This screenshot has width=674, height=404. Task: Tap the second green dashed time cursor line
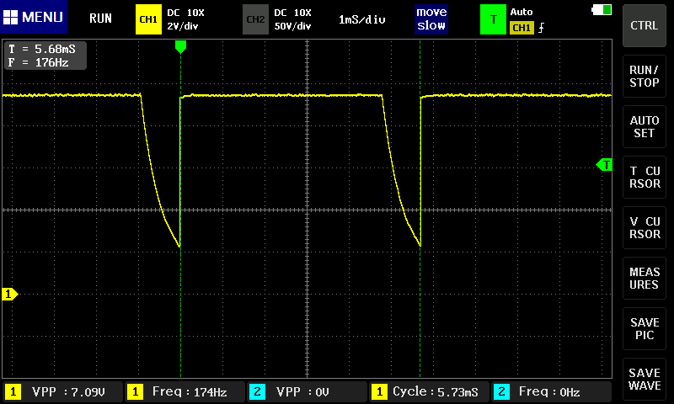pyautogui.click(x=420, y=209)
